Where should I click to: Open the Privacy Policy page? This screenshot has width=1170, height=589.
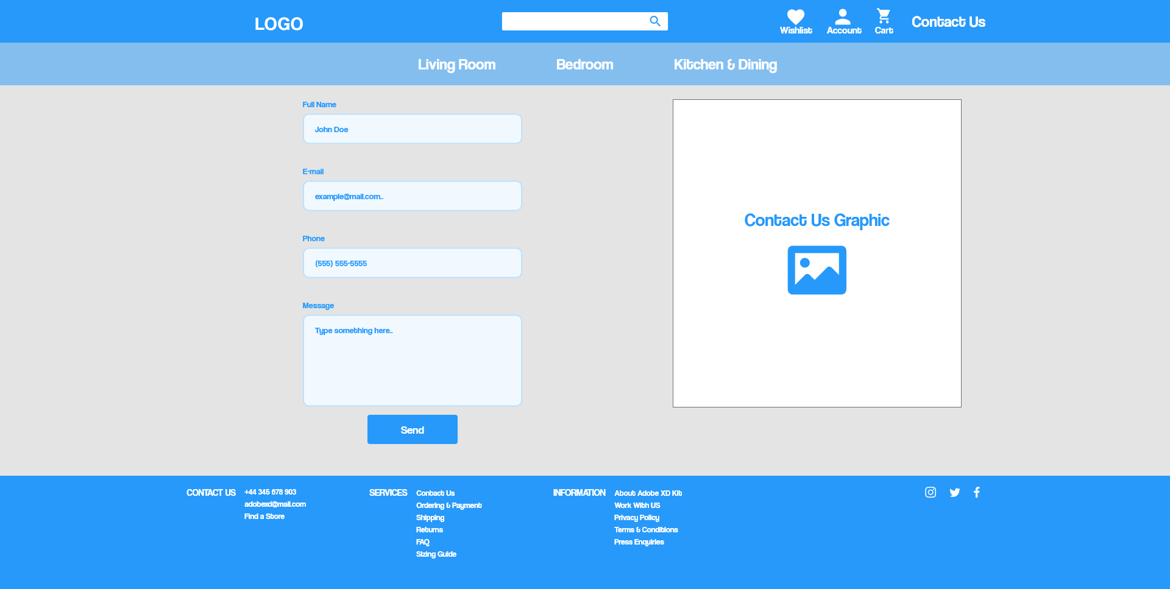(636, 517)
